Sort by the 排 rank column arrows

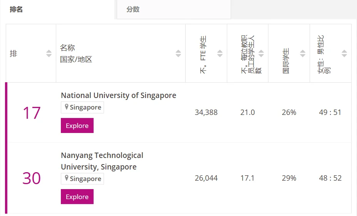click(49, 53)
